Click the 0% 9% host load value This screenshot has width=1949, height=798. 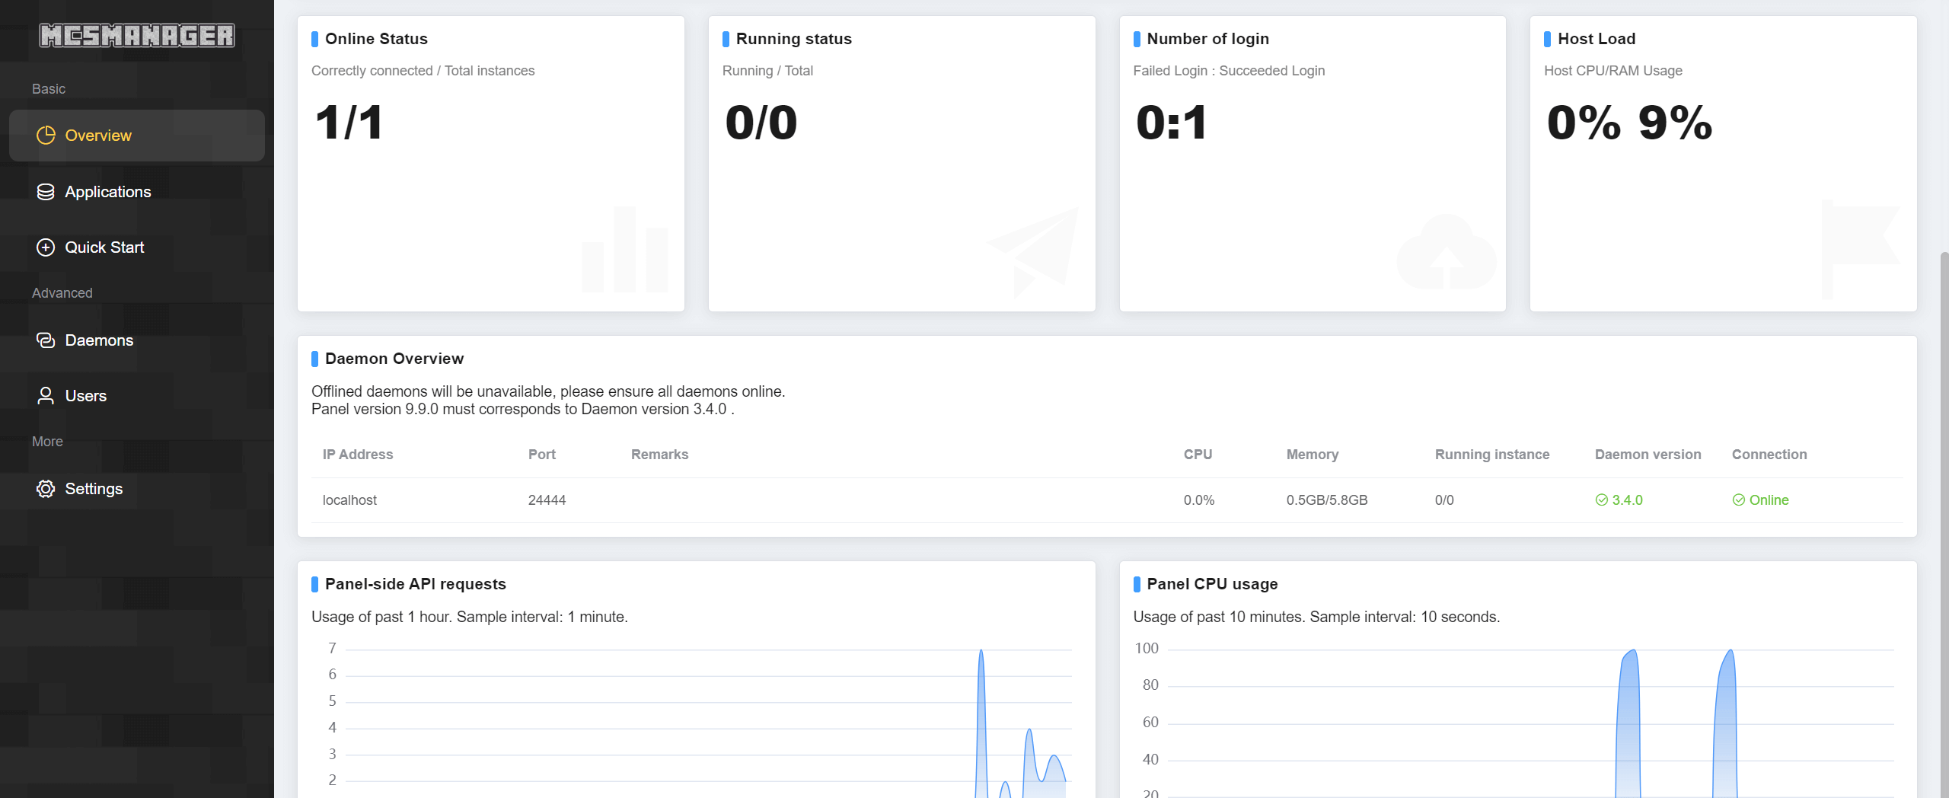1629,122
